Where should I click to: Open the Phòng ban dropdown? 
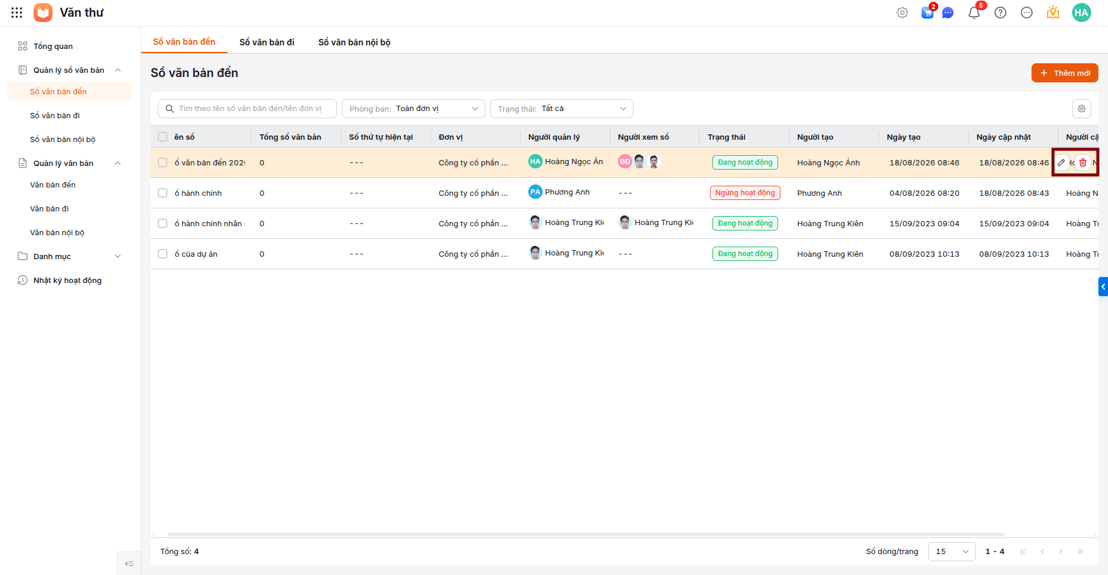click(x=414, y=109)
